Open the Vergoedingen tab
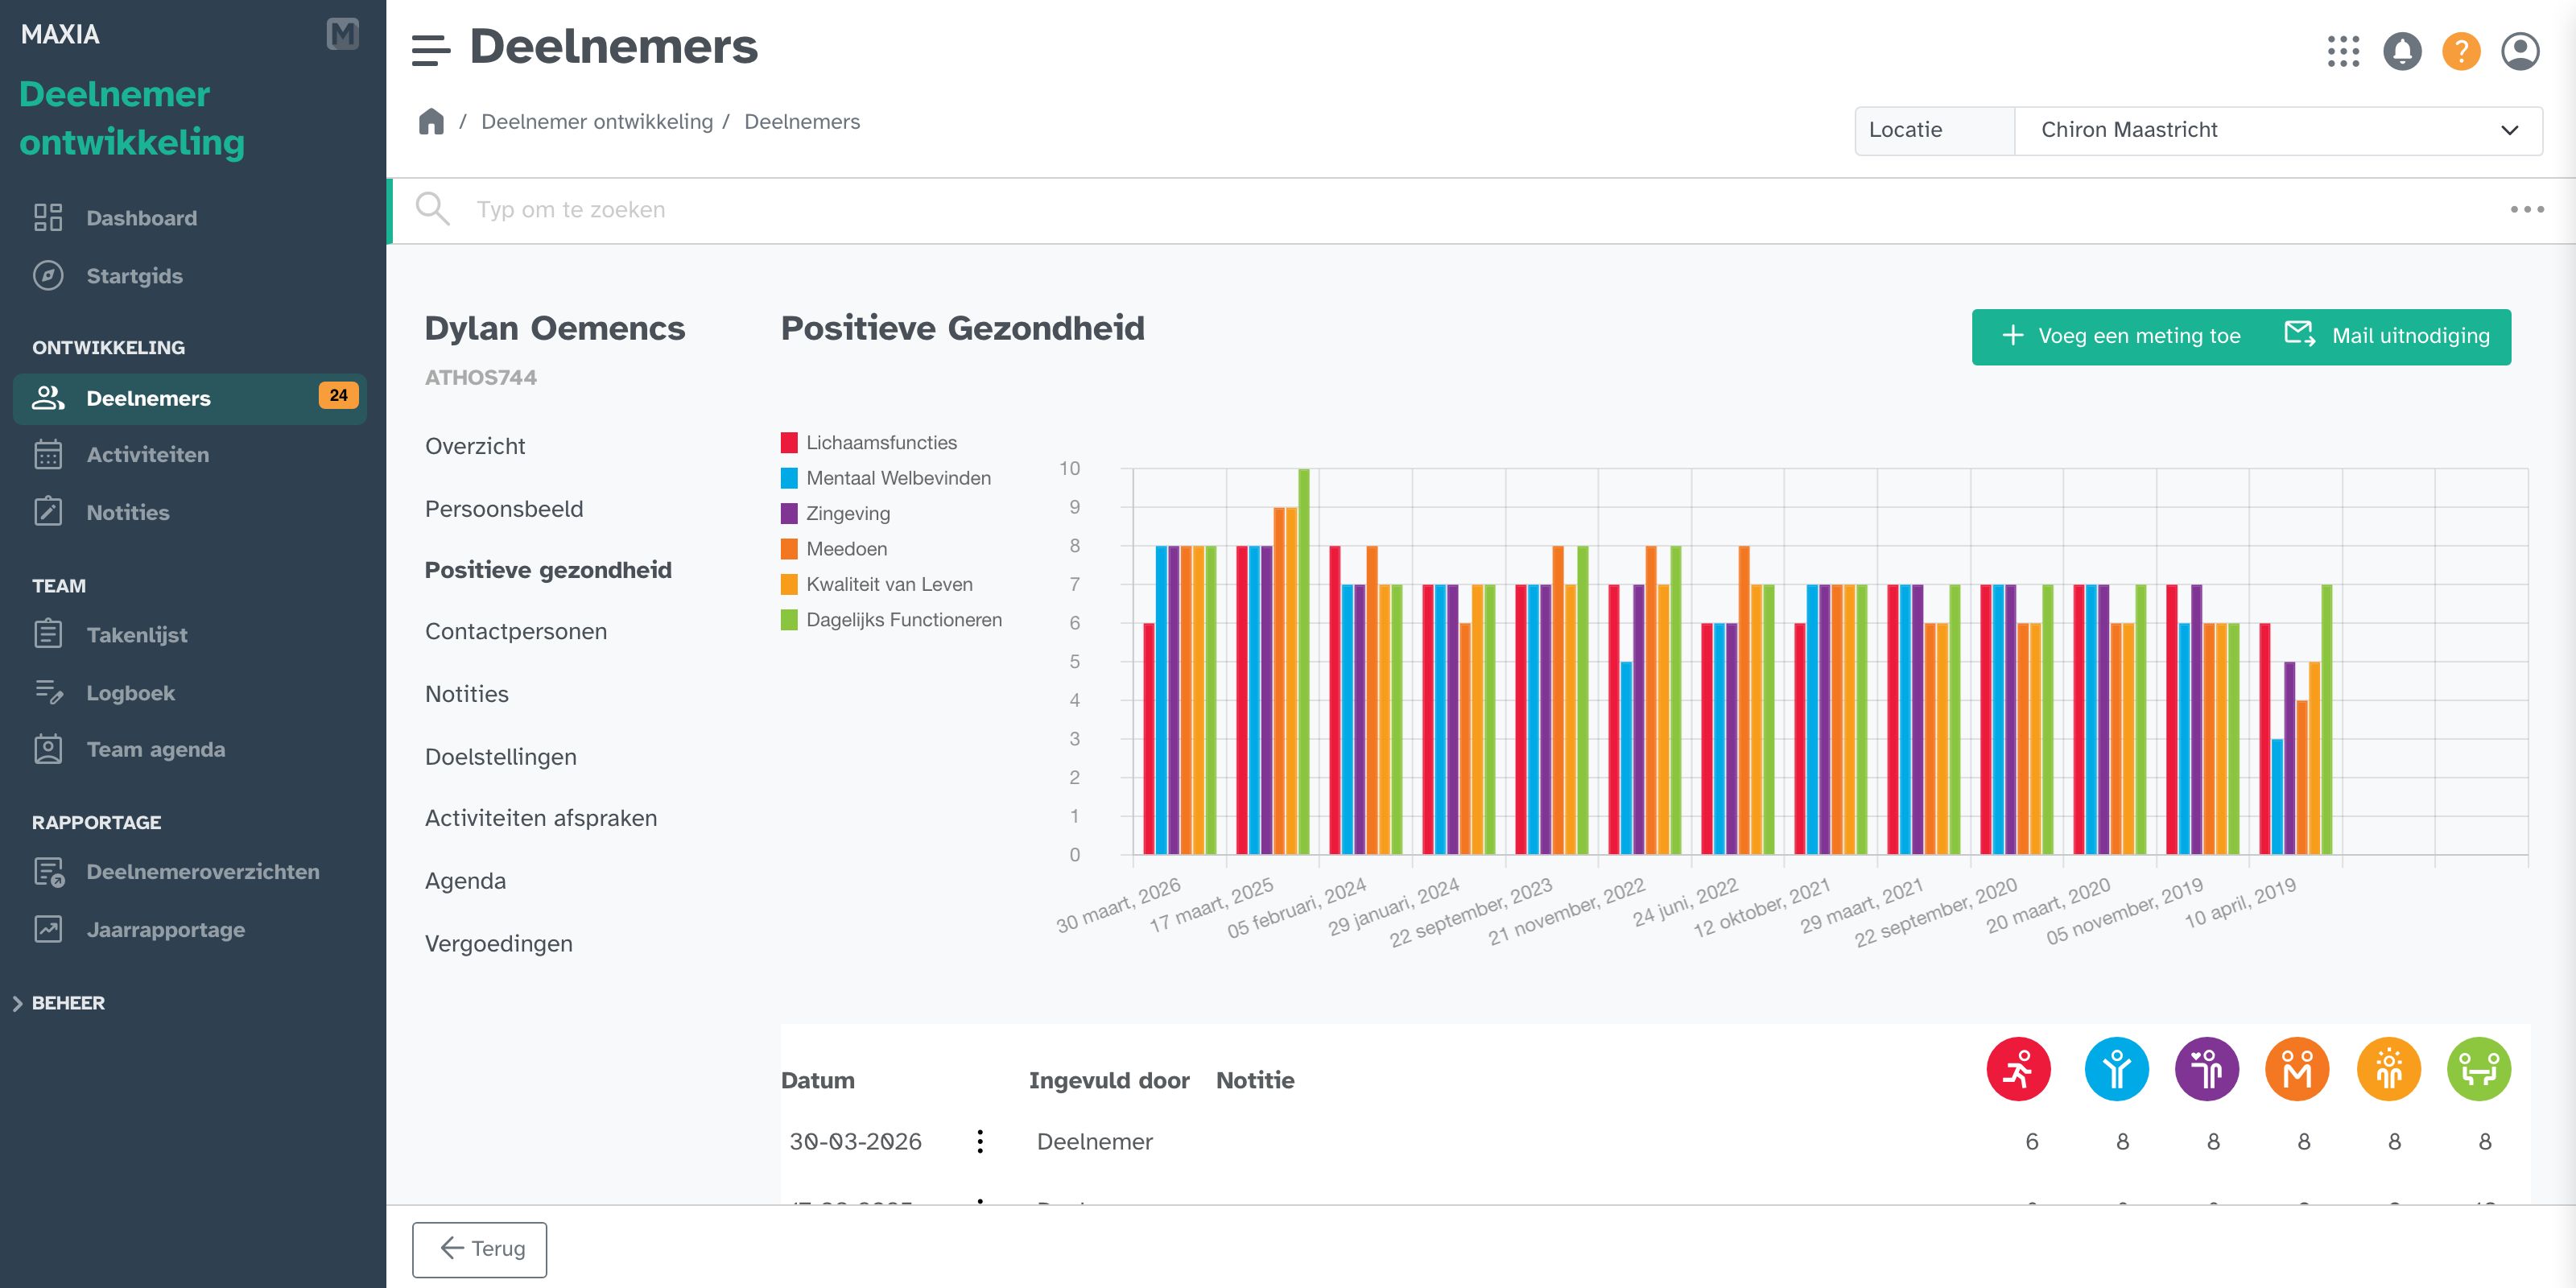This screenshot has width=2576, height=1288. [x=499, y=944]
